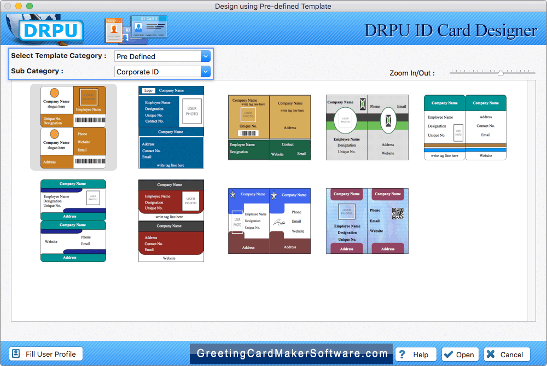Click the GreetingCardMakerSoftware.com banner link
The image size is (547, 366).
pos(292,354)
